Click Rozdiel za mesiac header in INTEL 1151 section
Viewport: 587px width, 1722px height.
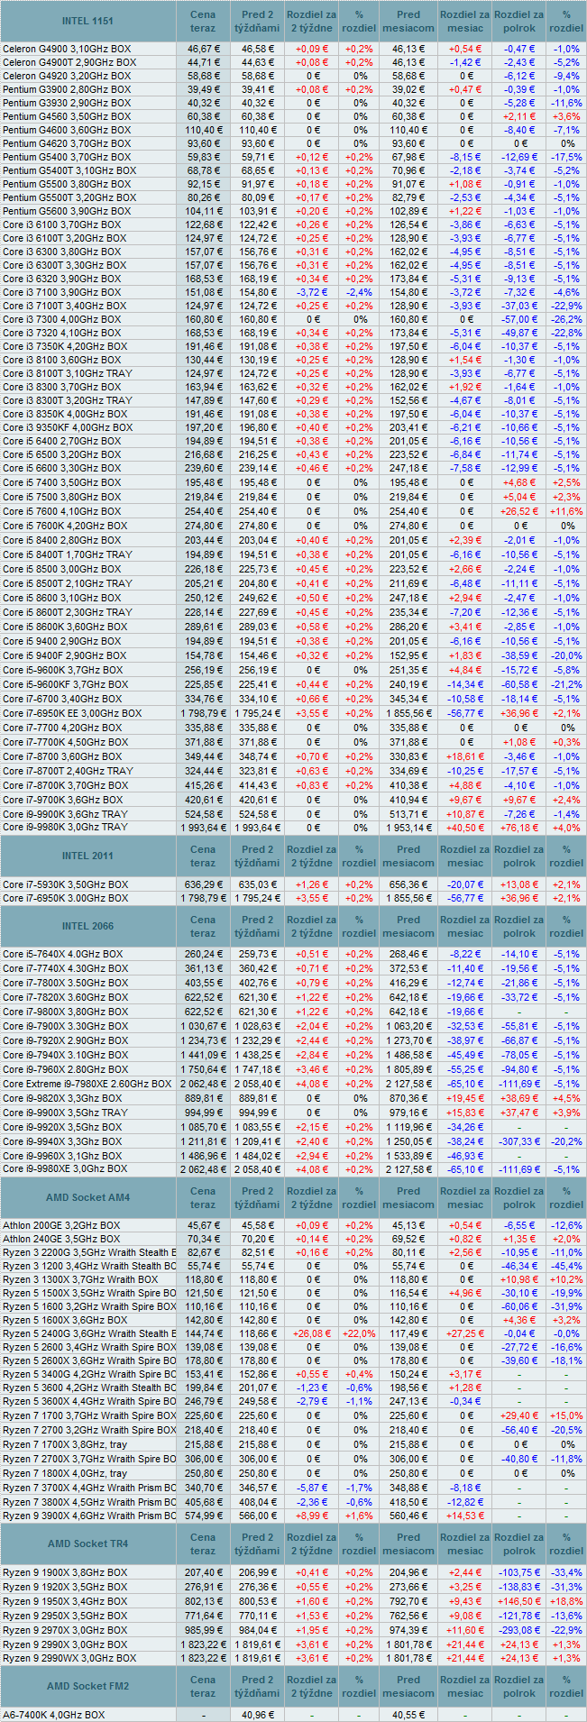click(x=464, y=21)
